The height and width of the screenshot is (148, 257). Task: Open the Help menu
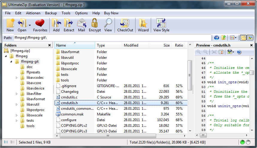point(96,13)
